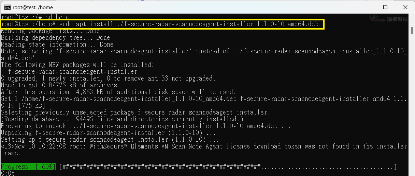Click the 'The following NEW packages will be installed' line
Screen dimensions: 415x176
77,65
